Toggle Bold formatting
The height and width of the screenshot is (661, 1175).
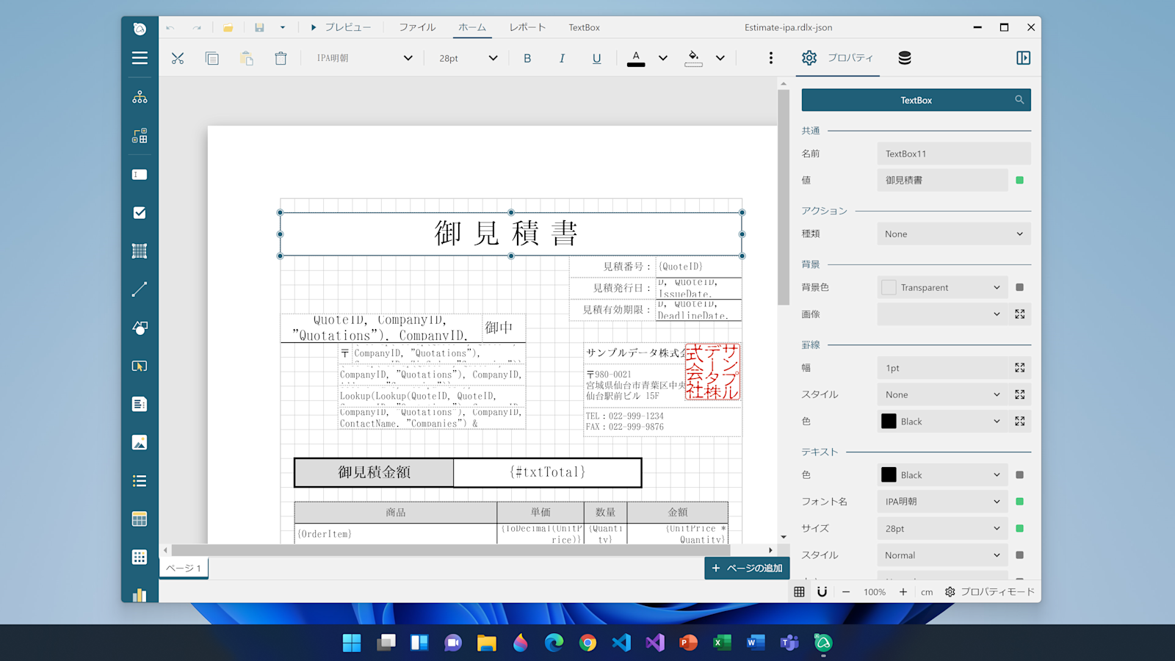(x=527, y=58)
